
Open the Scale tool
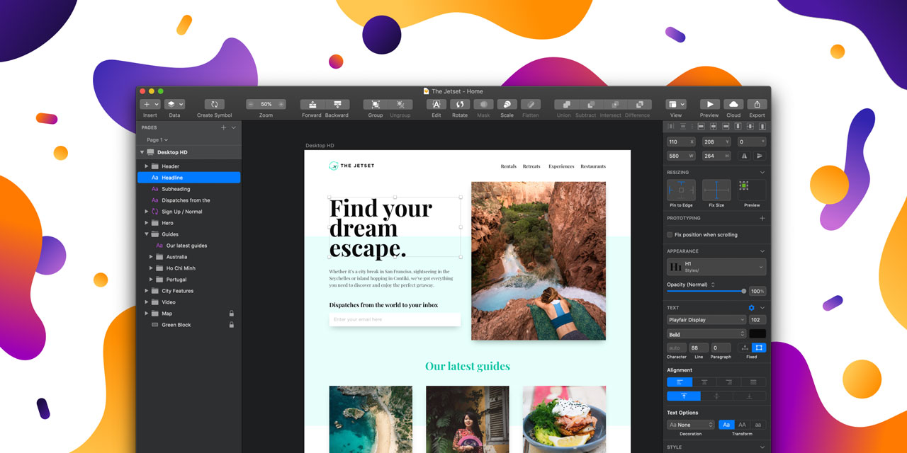click(507, 105)
